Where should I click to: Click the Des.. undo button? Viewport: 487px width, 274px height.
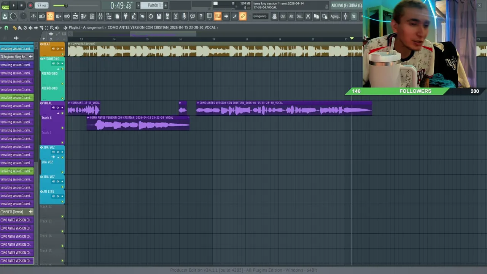[299, 16]
